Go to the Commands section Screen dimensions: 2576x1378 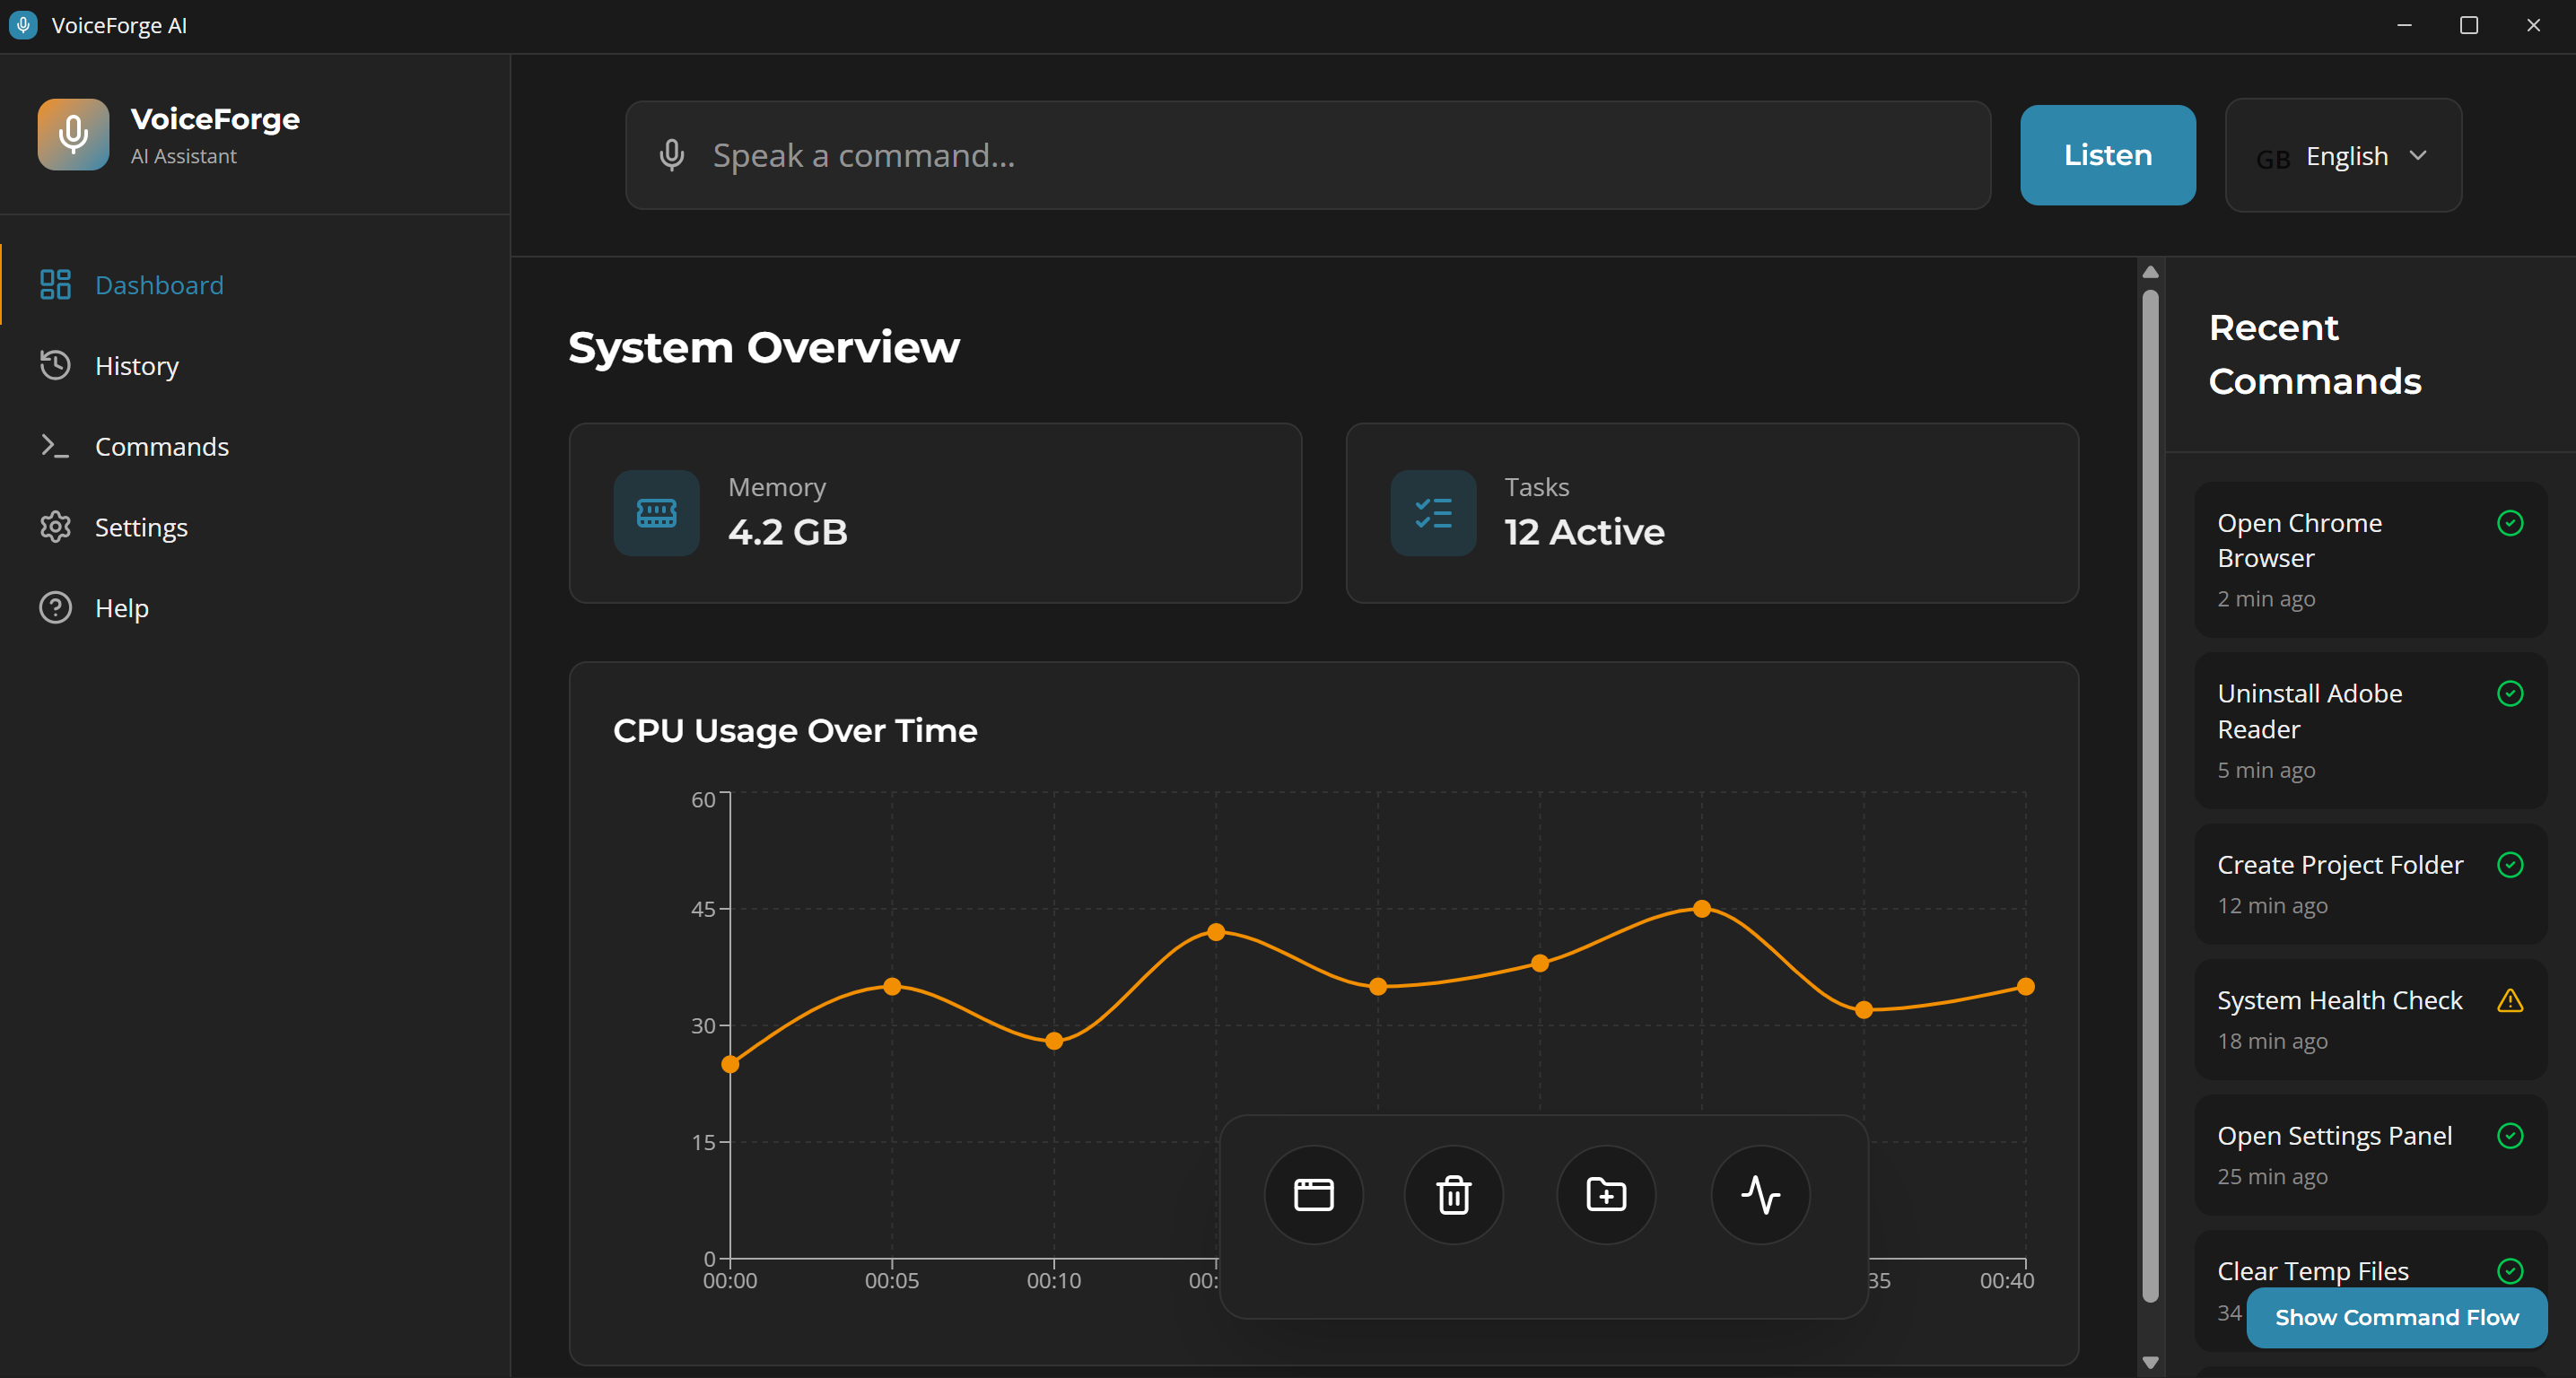pyautogui.click(x=161, y=446)
